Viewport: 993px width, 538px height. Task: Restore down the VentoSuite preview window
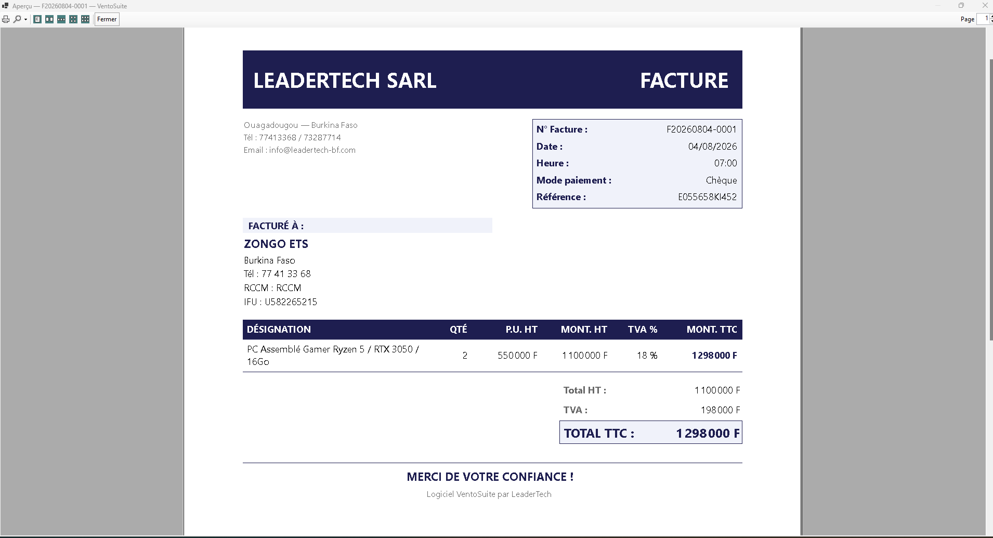(961, 5)
